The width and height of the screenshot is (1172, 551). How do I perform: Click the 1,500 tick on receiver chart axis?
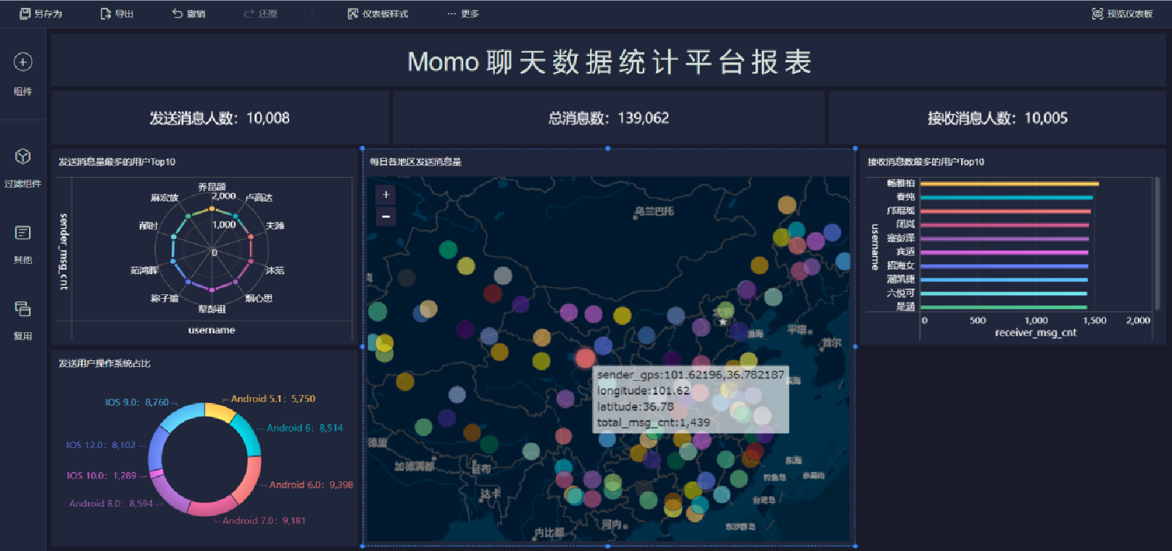[x=1094, y=320]
